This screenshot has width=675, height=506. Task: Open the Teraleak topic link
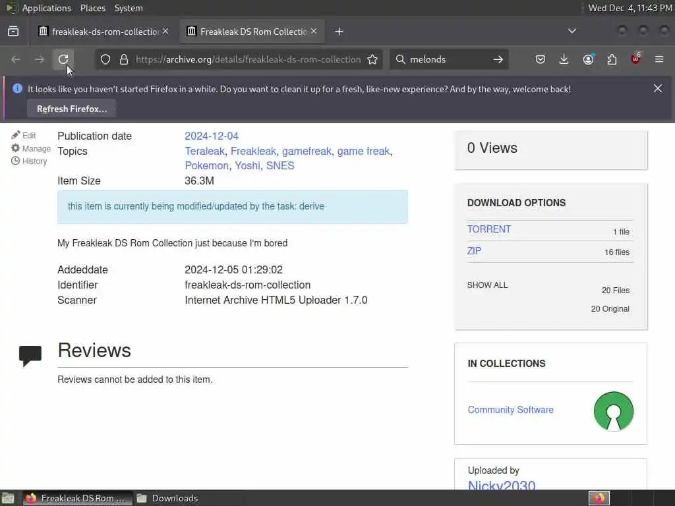[204, 151]
